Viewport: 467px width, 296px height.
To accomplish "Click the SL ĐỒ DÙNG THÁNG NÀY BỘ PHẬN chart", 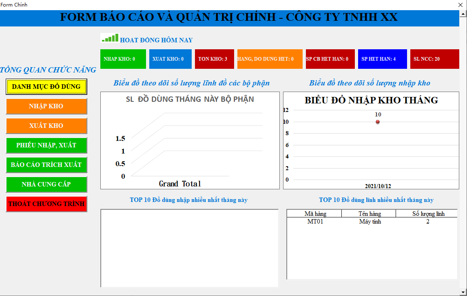I will click(x=190, y=140).
